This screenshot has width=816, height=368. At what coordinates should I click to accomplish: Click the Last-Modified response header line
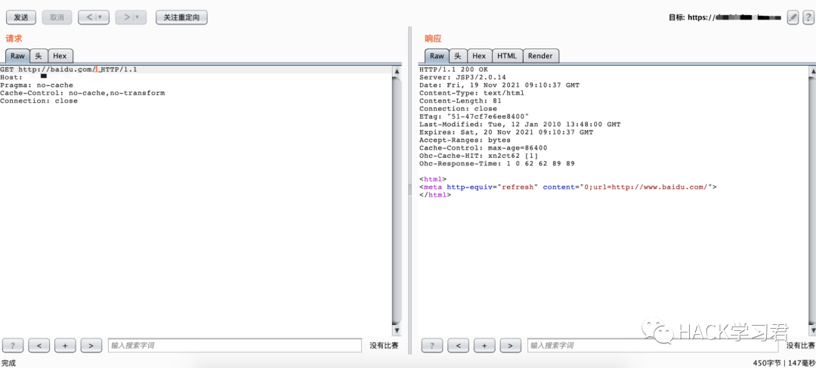(x=520, y=124)
